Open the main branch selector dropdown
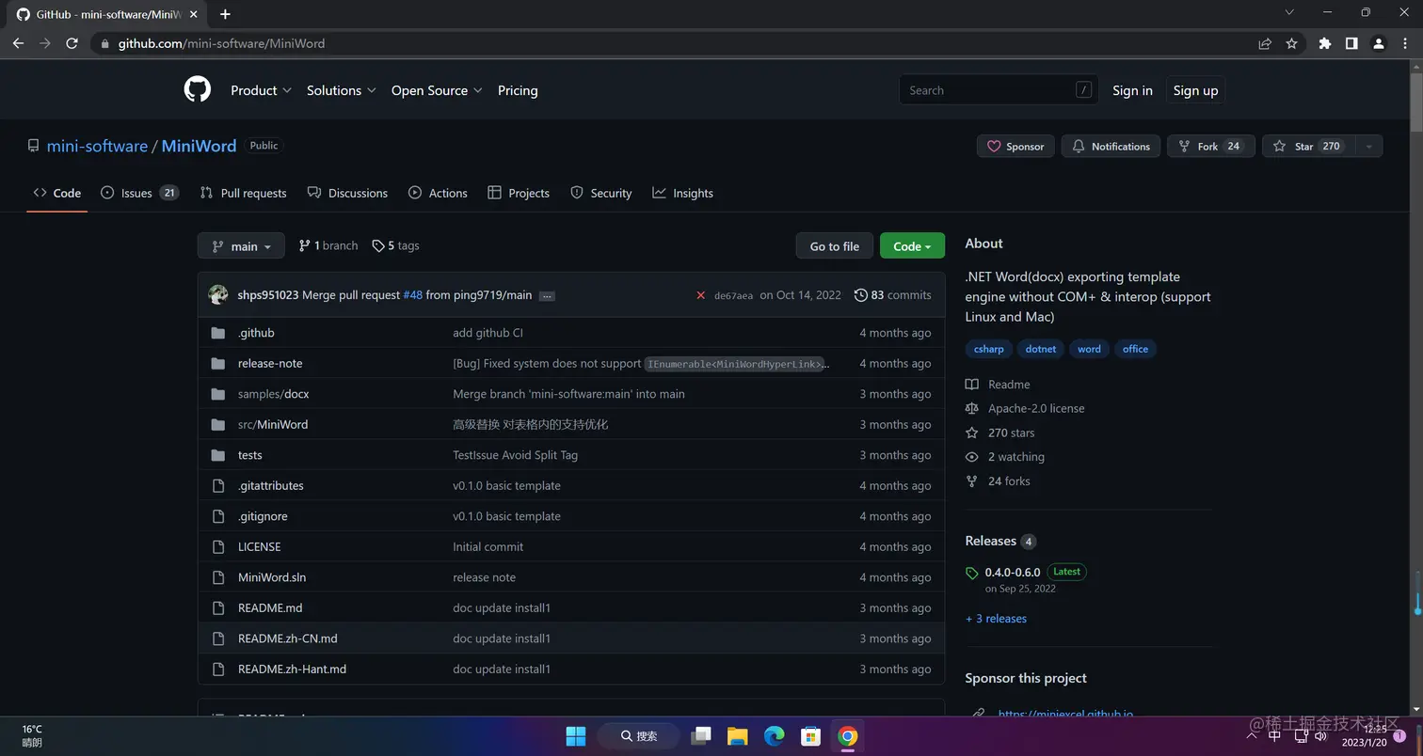The height and width of the screenshot is (756, 1423). tap(241, 245)
